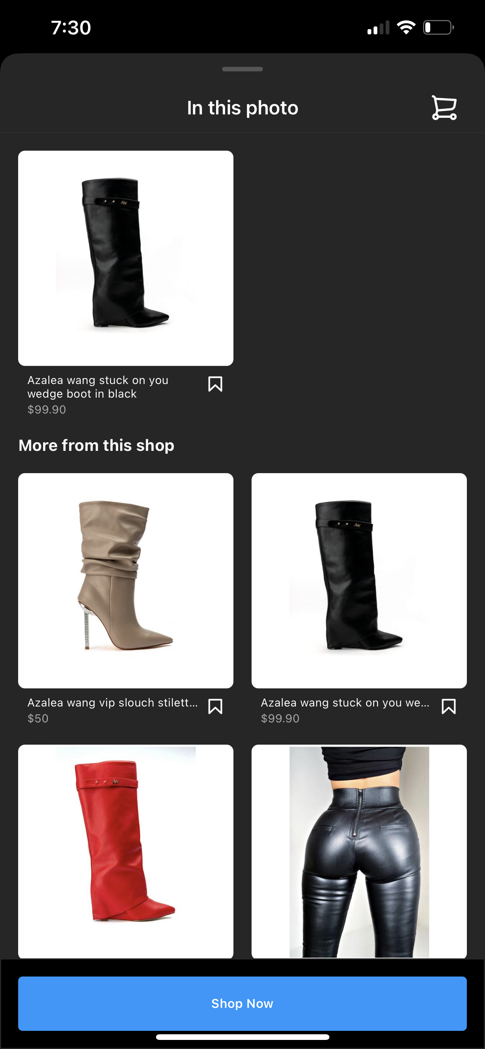This screenshot has width=485, height=1049.
Task: Tap the Shop Now button
Action: pyautogui.click(x=242, y=1003)
